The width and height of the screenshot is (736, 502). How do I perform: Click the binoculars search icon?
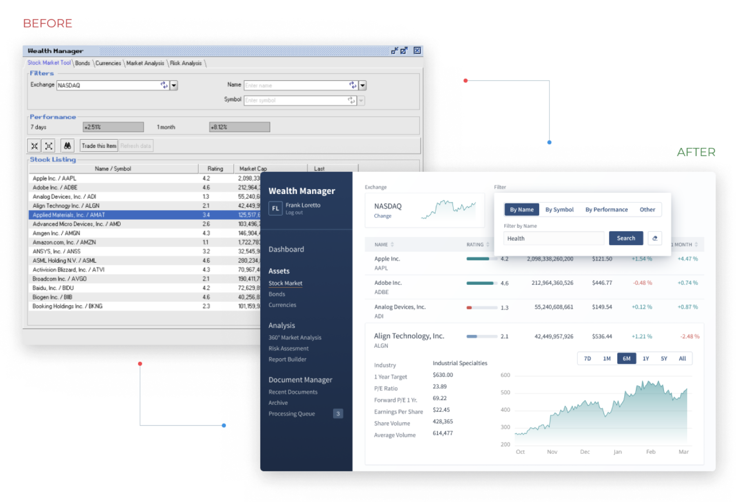click(67, 146)
